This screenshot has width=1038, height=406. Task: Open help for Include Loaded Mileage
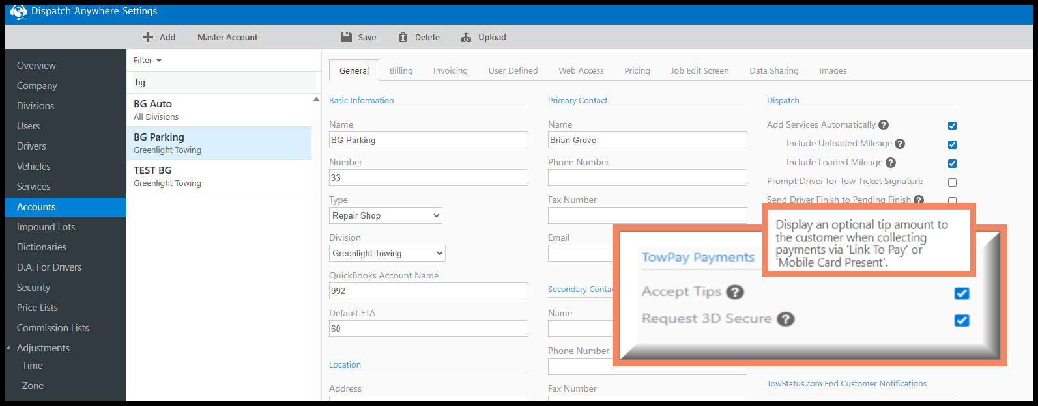click(891, 163)
